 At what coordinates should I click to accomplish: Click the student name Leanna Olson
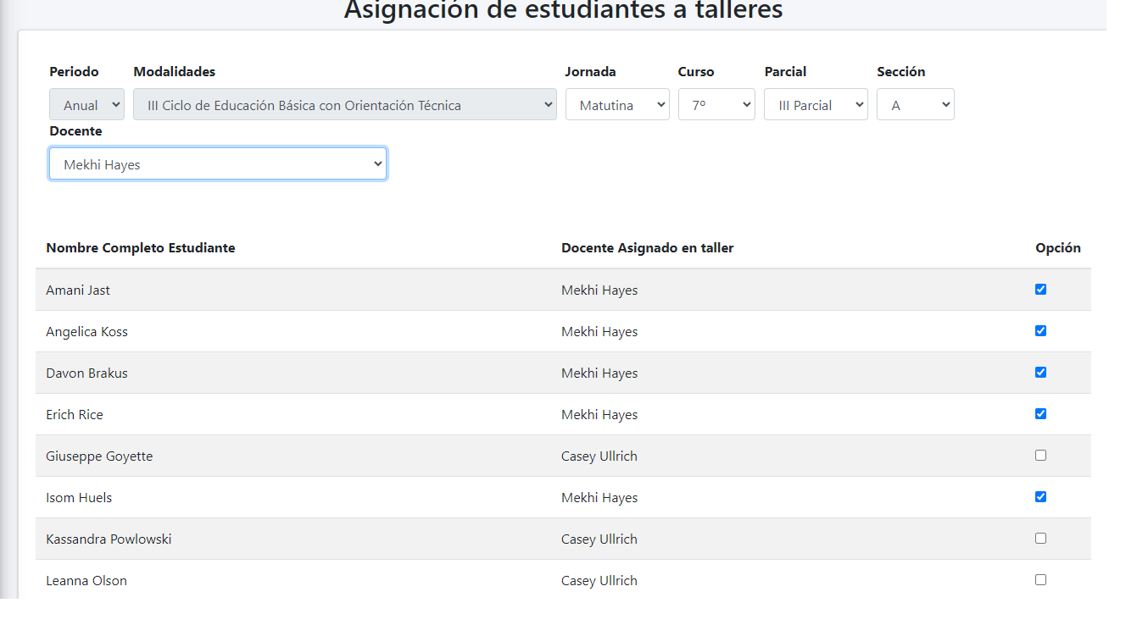[x=86, y=581]
